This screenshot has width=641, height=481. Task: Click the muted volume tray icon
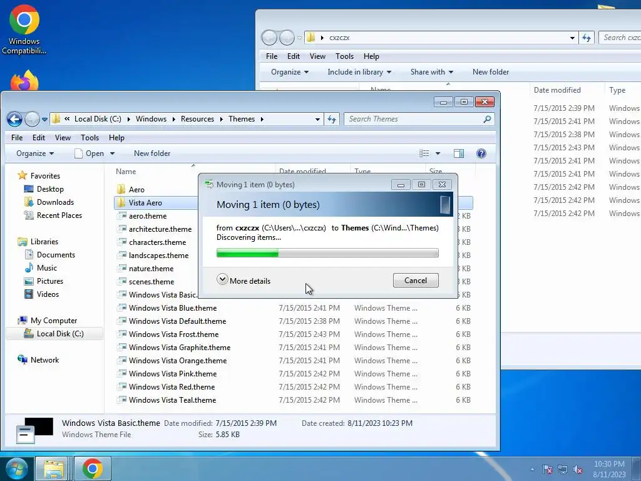(578, 470)
